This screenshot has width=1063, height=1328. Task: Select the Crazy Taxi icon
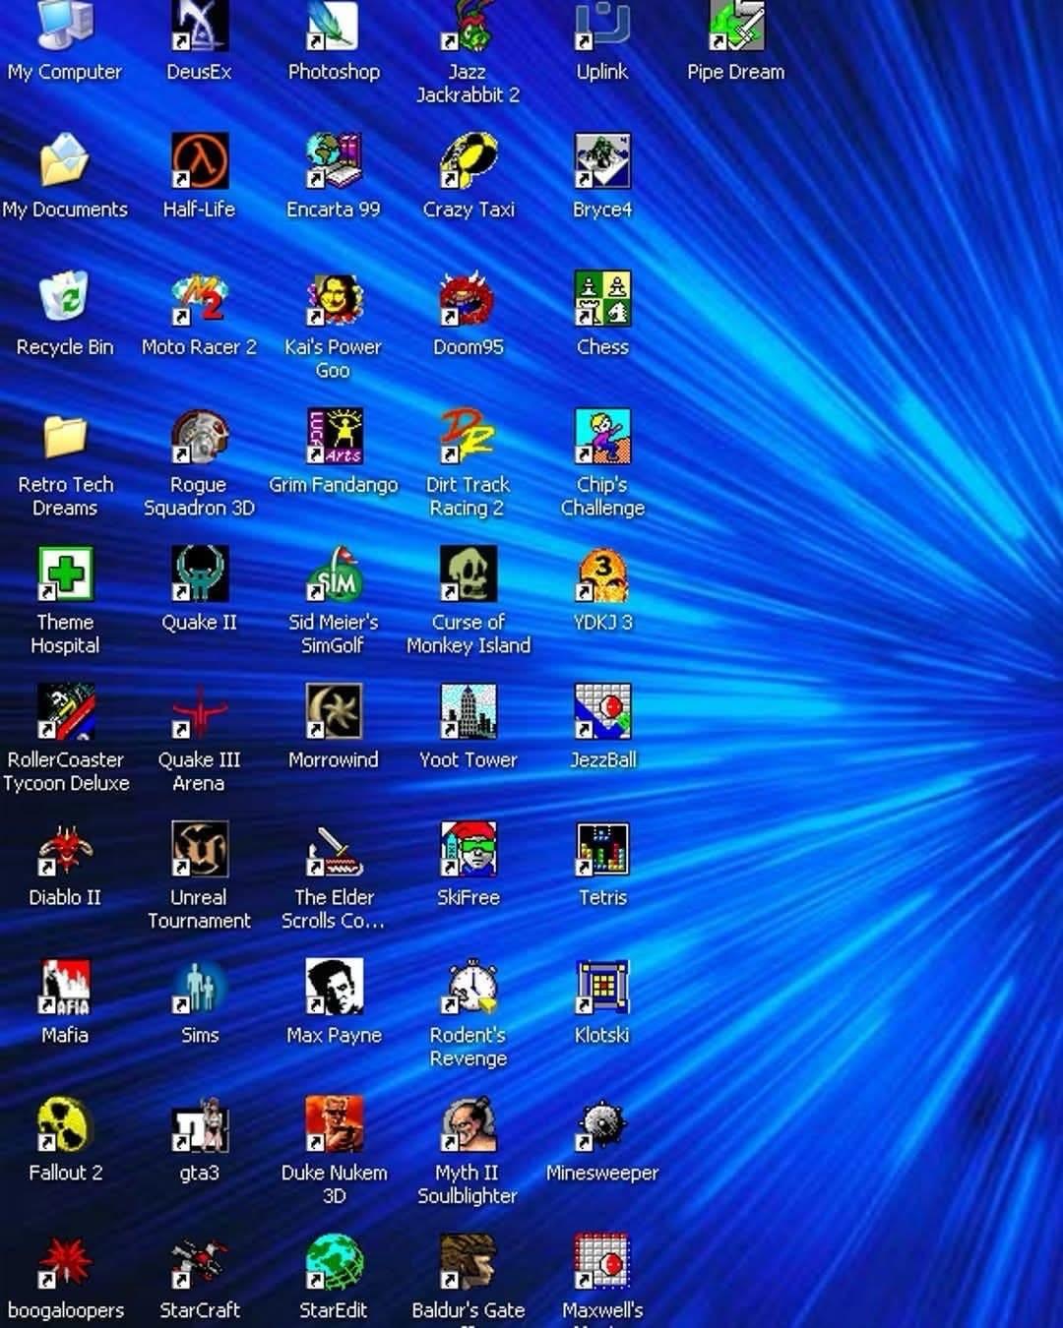coord(469,160)
